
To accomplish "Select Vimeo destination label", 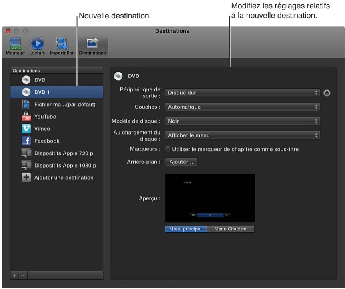I will [42, 129].
